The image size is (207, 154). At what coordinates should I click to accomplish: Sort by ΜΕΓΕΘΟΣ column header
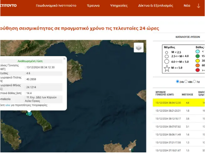coord(188,94)
